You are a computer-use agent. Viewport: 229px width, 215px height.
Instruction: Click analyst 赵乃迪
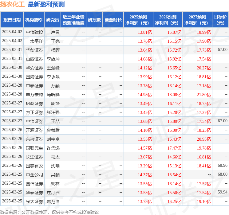53,201
